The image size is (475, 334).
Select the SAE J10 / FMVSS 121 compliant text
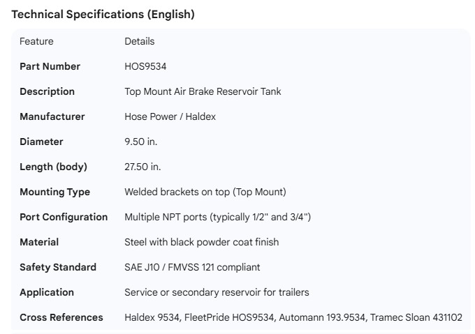(192, 267)
